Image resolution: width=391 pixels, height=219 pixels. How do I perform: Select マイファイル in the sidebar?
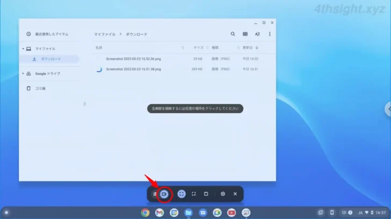pos(45,49)
